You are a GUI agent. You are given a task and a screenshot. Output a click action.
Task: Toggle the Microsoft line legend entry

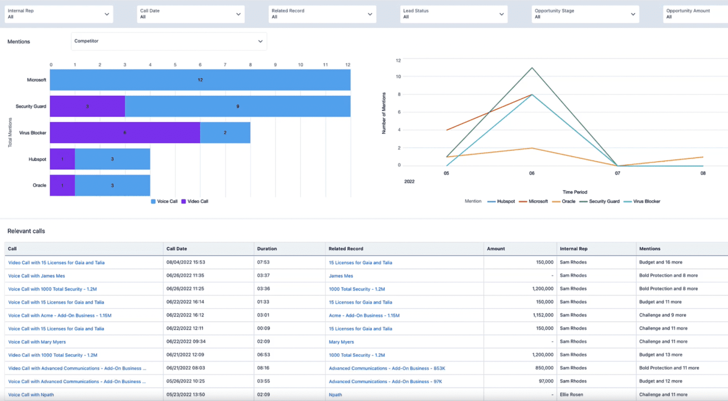(533, 201)
